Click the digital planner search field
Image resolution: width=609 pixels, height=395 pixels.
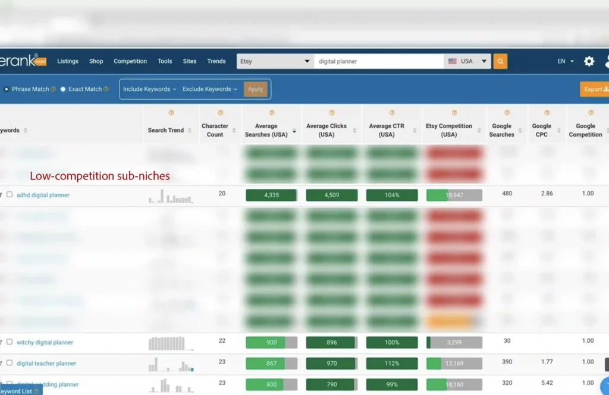tap(378, 61)
